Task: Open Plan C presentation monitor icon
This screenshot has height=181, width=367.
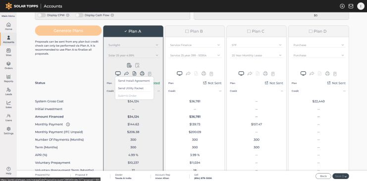Action: point(241,73)
